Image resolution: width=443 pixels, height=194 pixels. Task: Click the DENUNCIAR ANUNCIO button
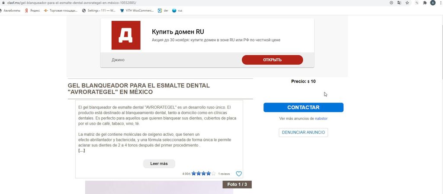303,132
